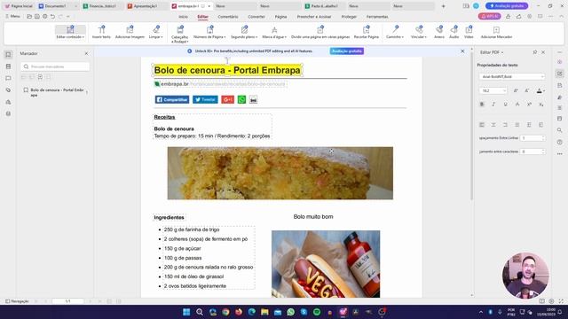
Task: Click the Áudio insert icon
Action: click(x=454, y=32)
